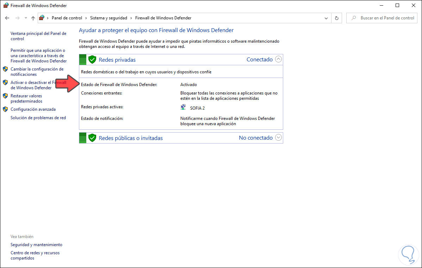Expand 'Redes públicas o invitadas' chevron
Viewport: 422px width, 268px height.
tap(279, 138)
